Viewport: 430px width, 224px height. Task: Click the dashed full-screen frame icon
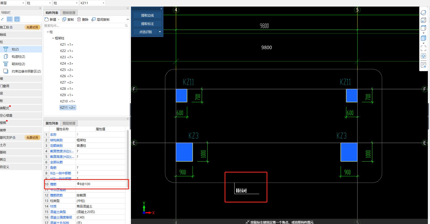423,48
